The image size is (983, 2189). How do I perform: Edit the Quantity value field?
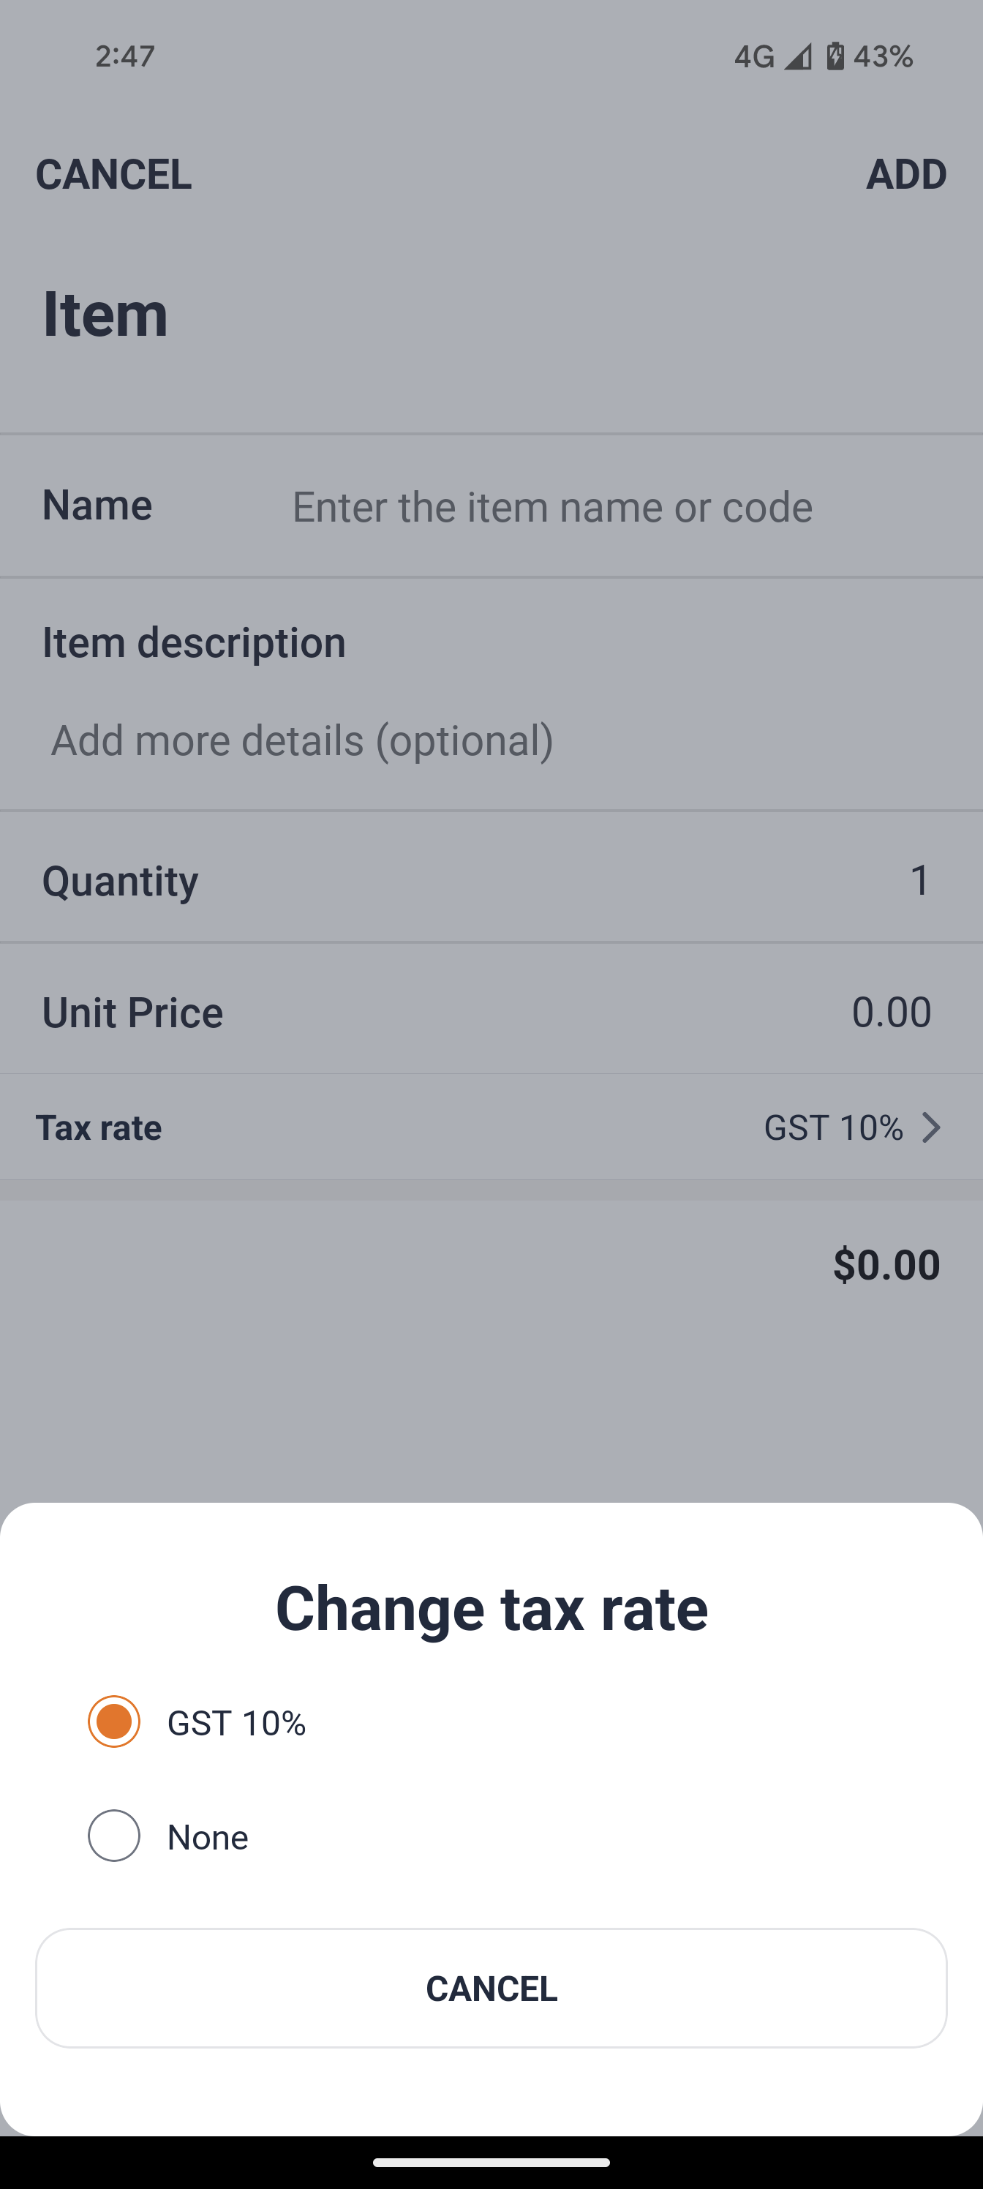coord(919,880)
